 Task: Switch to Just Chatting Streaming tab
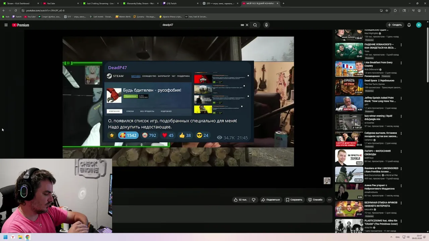(101, 3)
